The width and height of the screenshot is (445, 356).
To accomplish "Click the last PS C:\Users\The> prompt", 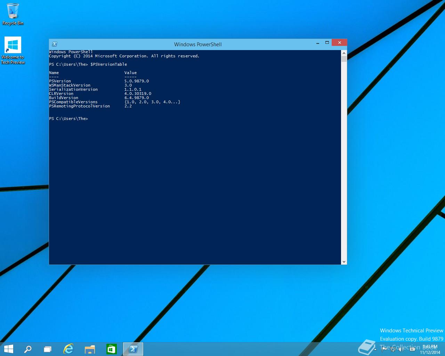I will pos(68,119).
